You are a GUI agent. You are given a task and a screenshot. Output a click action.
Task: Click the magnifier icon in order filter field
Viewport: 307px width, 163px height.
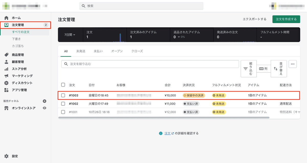(x=66, y=64)
